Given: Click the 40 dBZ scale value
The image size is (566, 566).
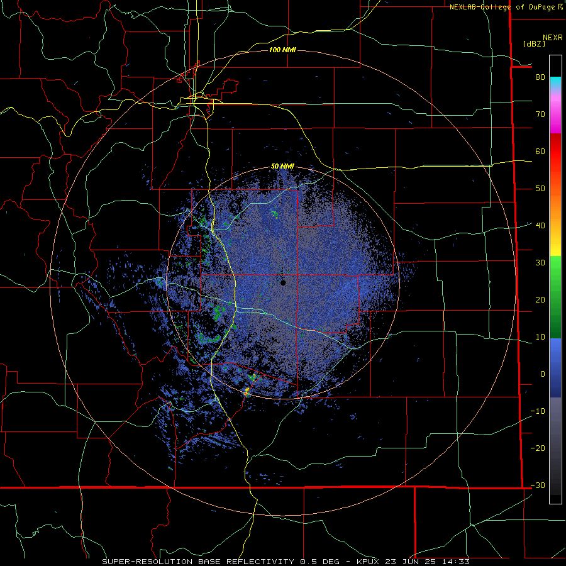Looking at the screenshot, I should click(540, 226).
